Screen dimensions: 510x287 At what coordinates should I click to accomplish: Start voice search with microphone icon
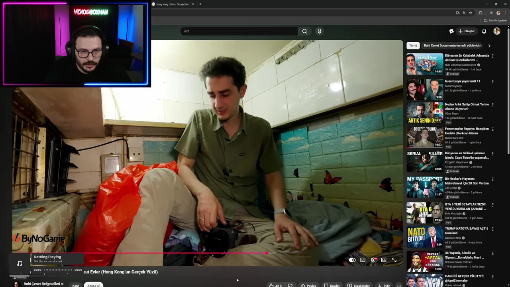coord(319,31)
